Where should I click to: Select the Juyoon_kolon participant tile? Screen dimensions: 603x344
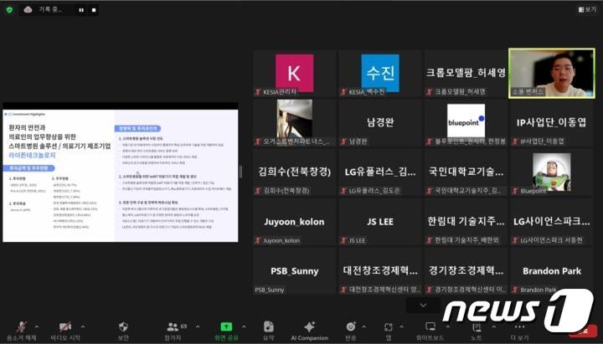coord(295,222)
